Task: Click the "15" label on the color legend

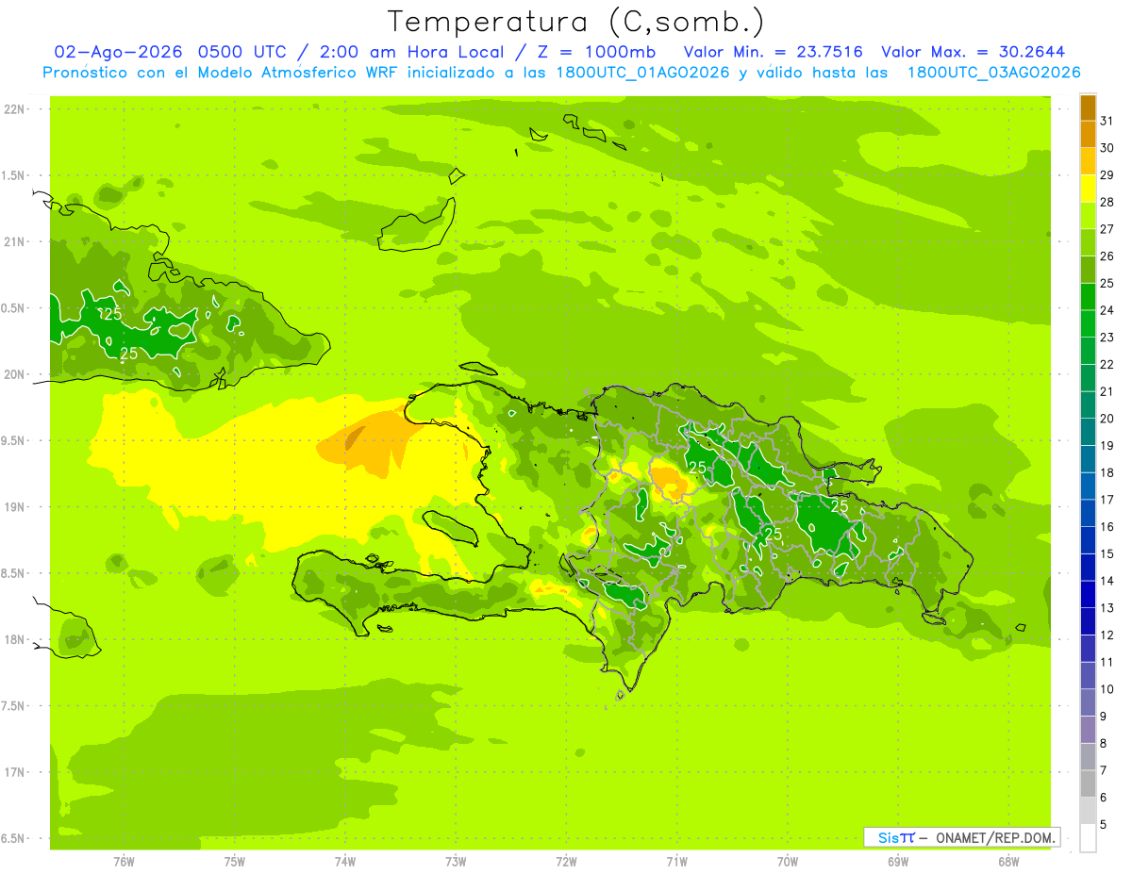Action: pyautogui.click(x=1107, y=553)
